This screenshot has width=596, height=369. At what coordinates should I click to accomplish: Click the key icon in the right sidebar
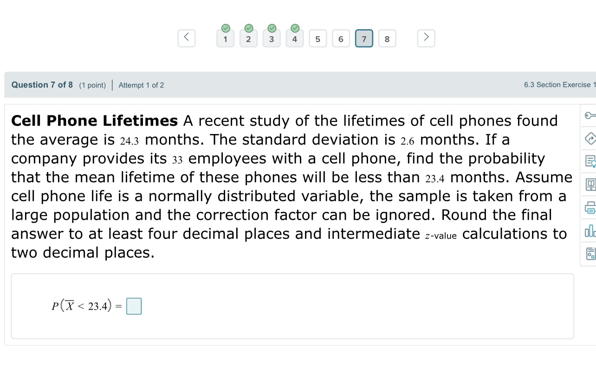[591, 115]
